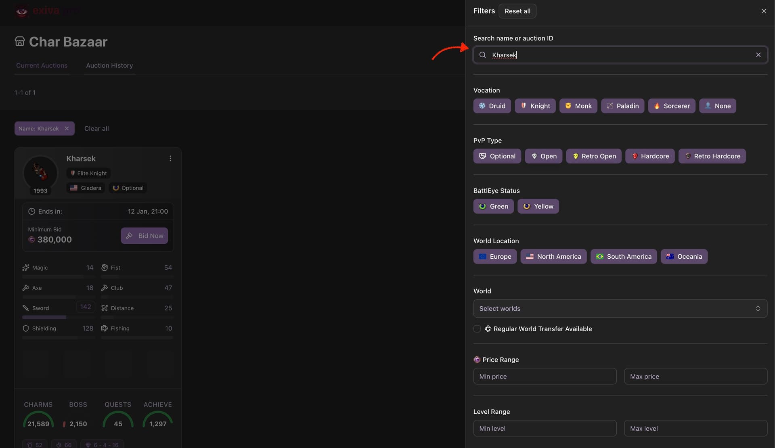Screen dimensions: 775x448
Task: Click the Retro Open PvP filter
Action: point(593,156)
